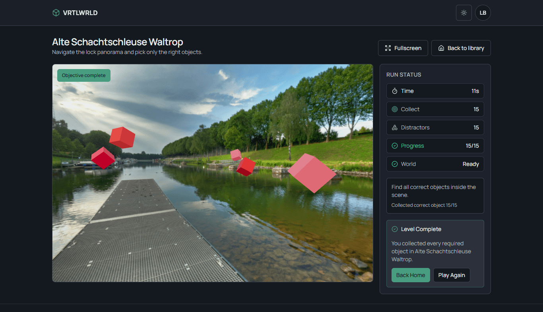The width and height of the screenshot is (543, 312).
Task: Select the dark red cube at far left
Action: click(103, 158)
